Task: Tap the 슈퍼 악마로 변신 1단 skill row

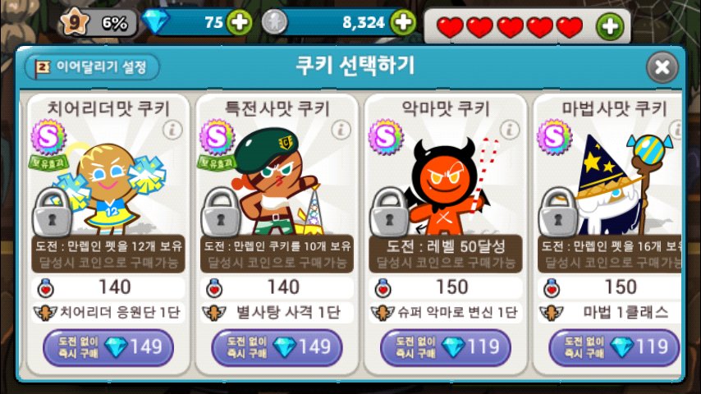Action: pos(445,313)
